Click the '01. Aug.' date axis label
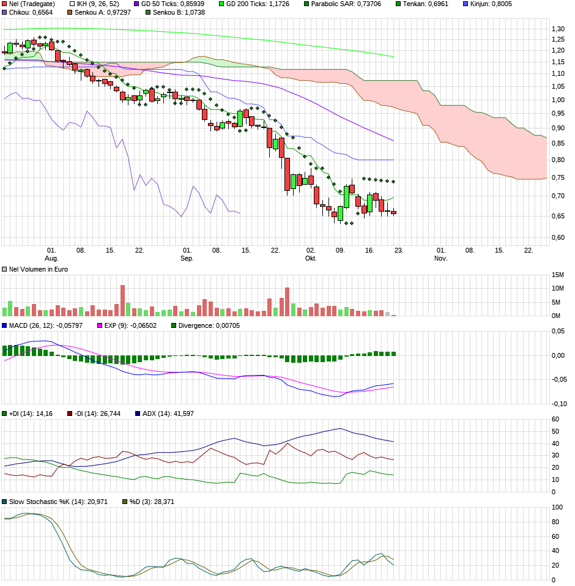Screen dimensions: 575x586 (51, 254)
